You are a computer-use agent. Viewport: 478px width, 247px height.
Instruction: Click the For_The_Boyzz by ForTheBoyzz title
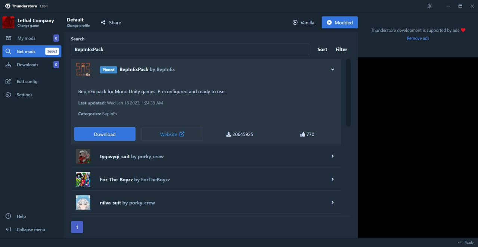click(x=135, y=179)
